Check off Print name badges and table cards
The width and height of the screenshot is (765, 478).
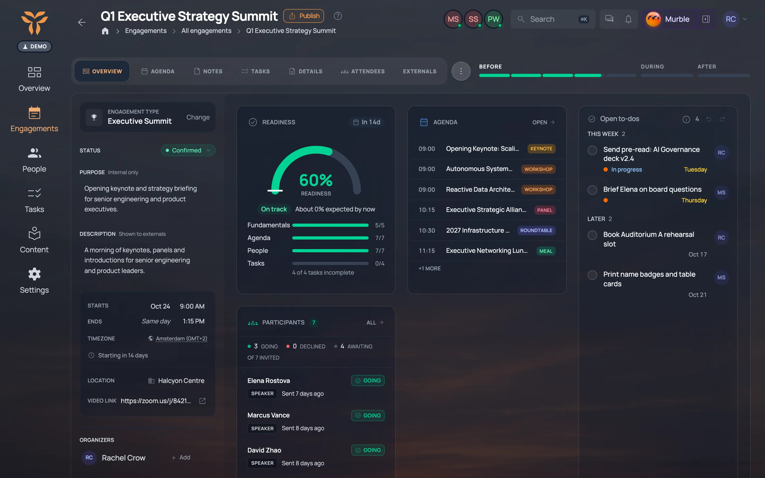click(592, 275)
